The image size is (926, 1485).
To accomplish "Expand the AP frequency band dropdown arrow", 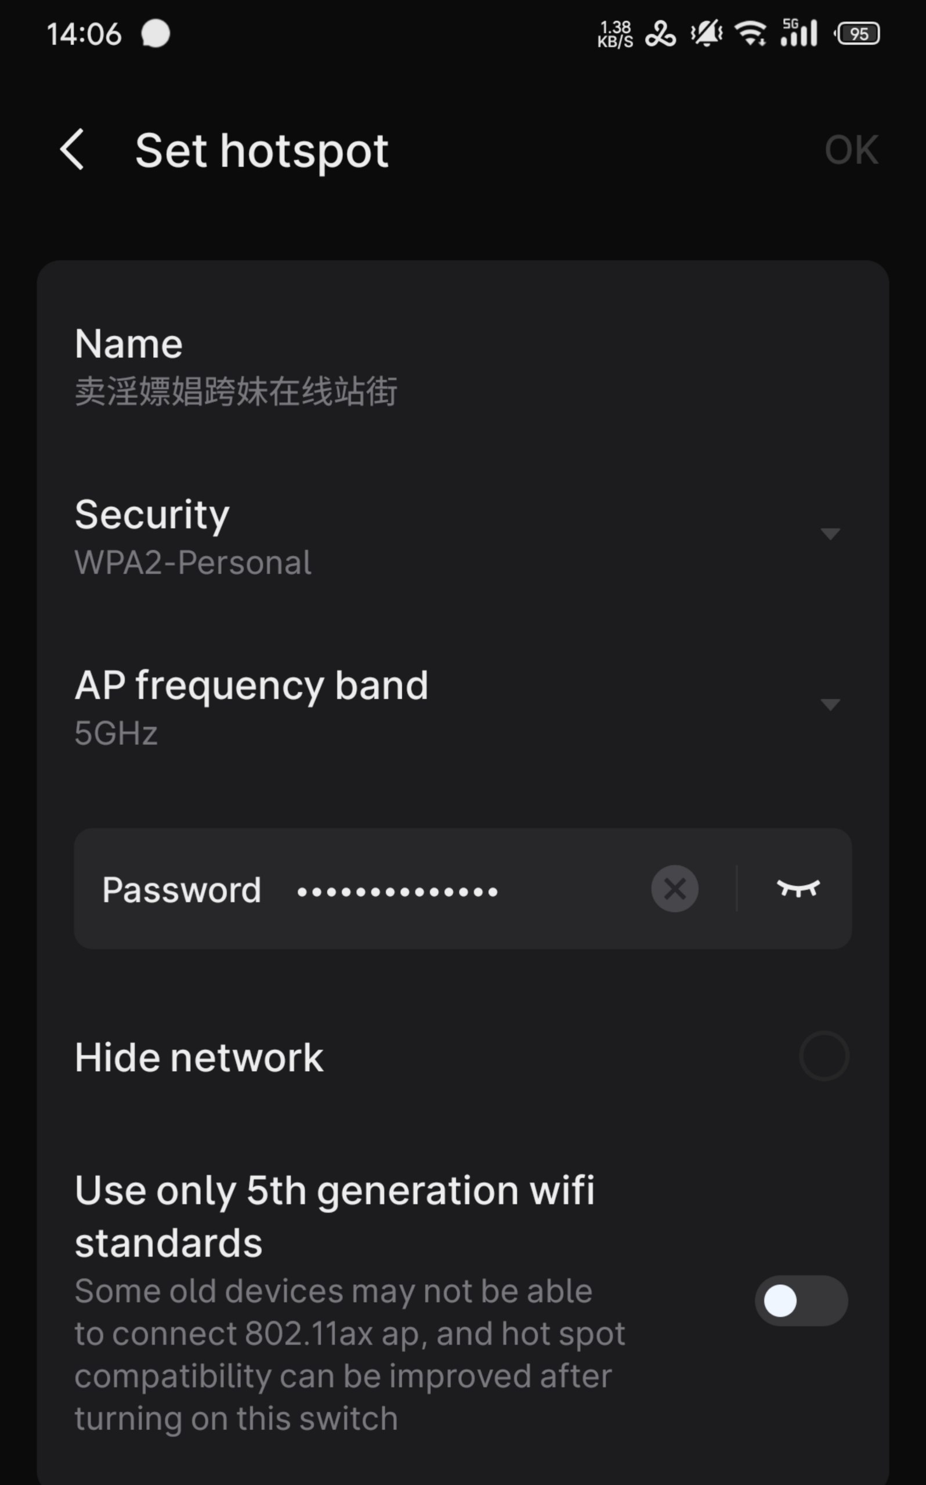I will pyautogui.click(x=830, y=705).
